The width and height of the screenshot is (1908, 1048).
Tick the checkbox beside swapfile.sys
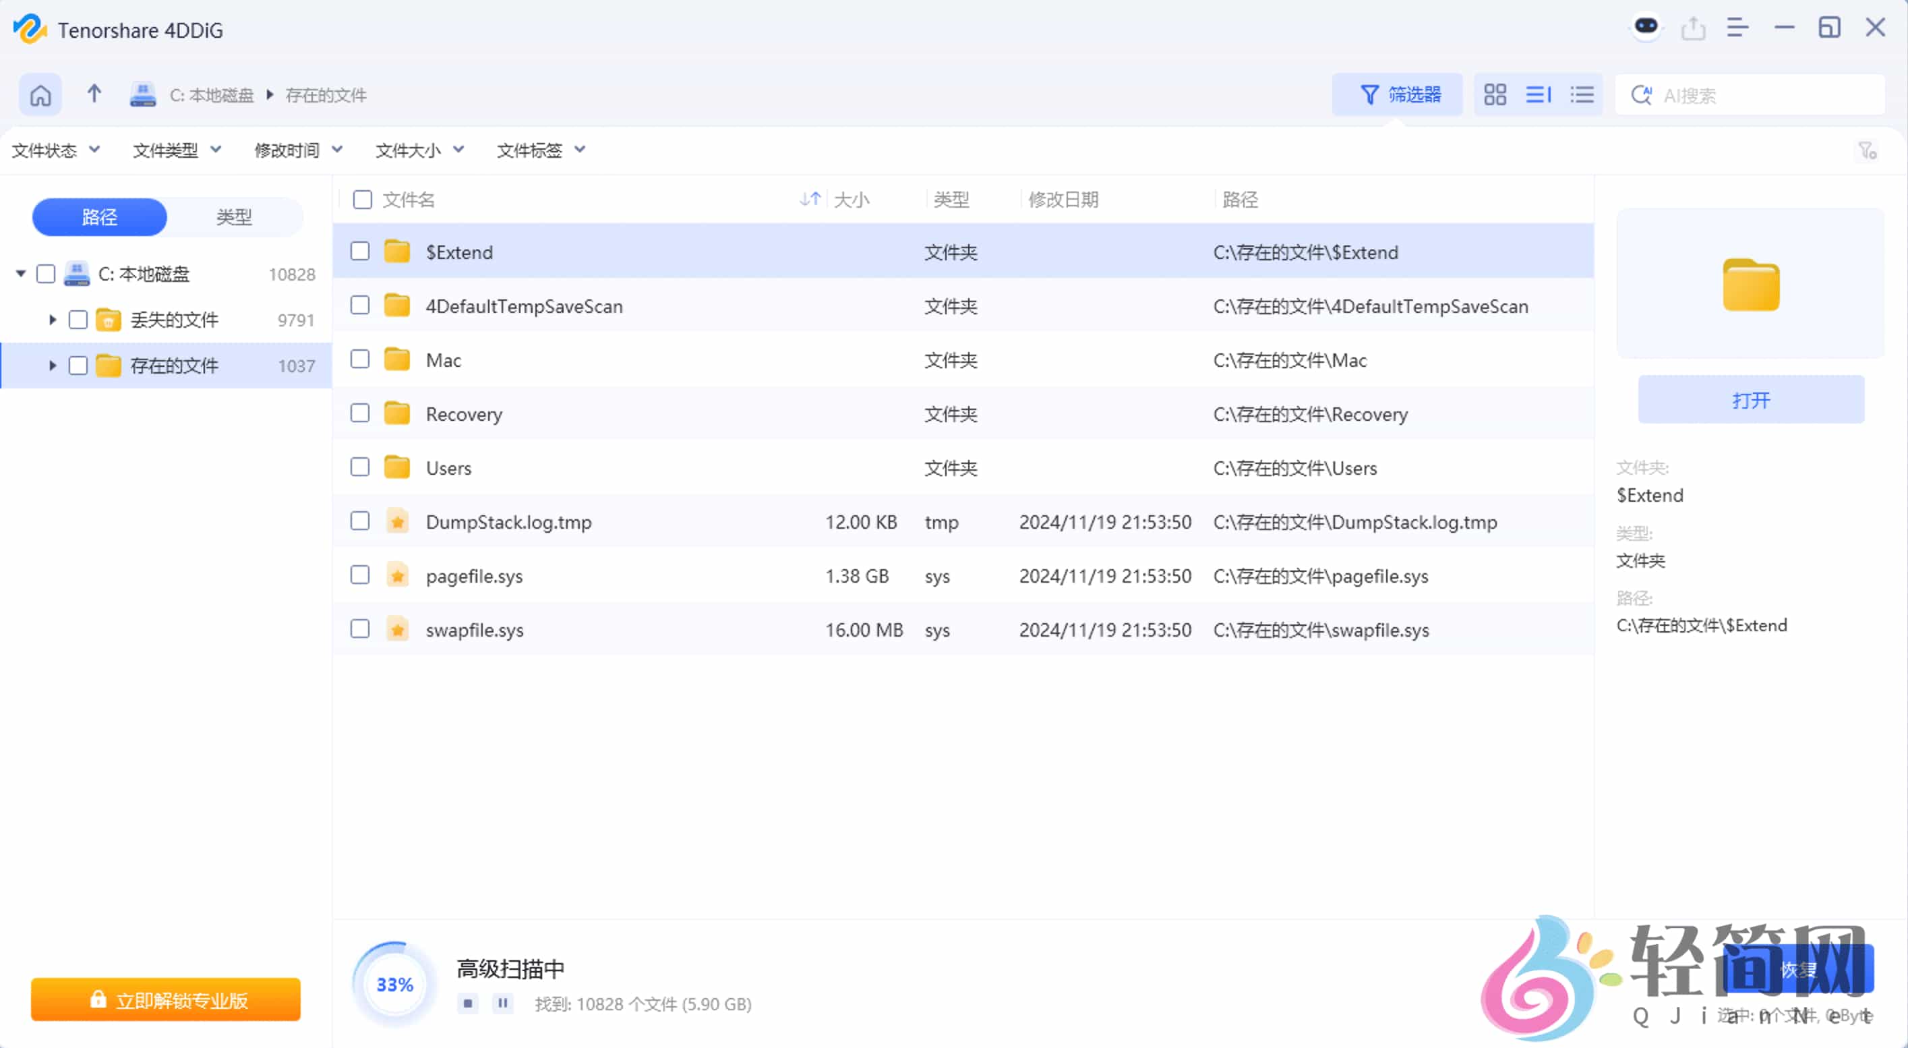click(x=360, y=629)
